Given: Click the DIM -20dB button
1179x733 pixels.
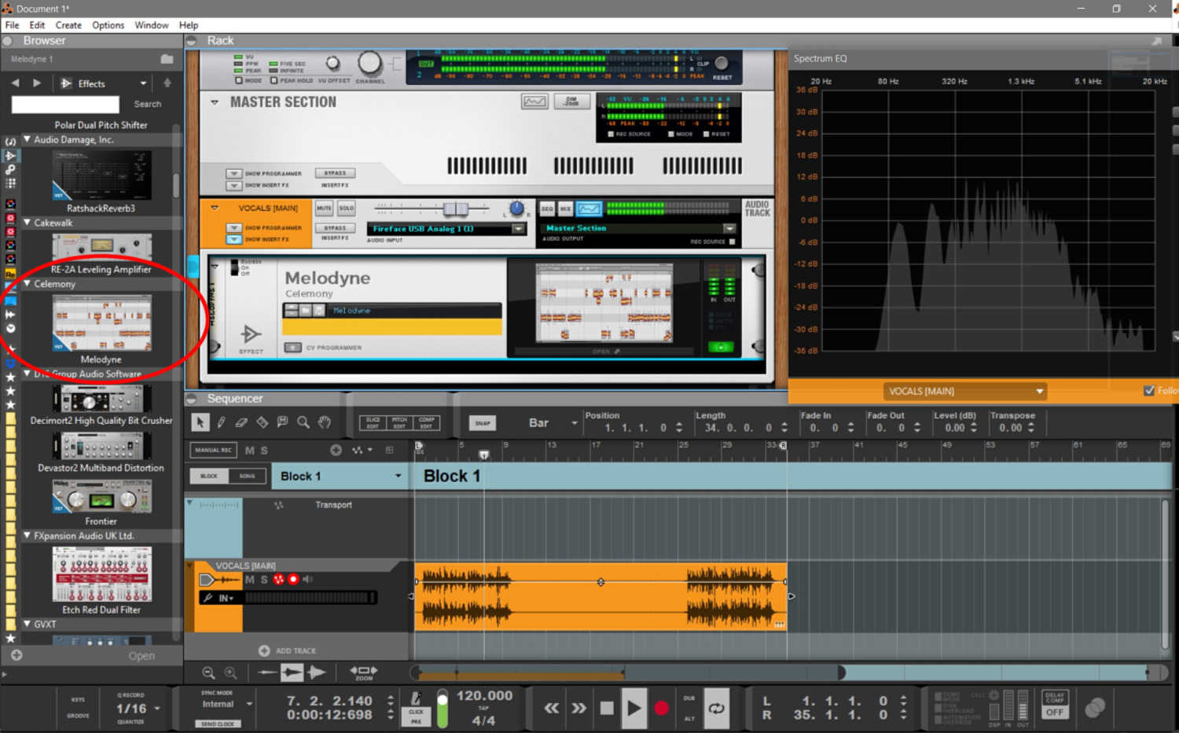Looking at the screenshot, I should [x=571, y=101].
